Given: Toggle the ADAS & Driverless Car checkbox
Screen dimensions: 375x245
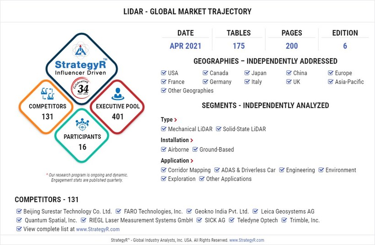Looking at the screenshot, I should [217, 170].
